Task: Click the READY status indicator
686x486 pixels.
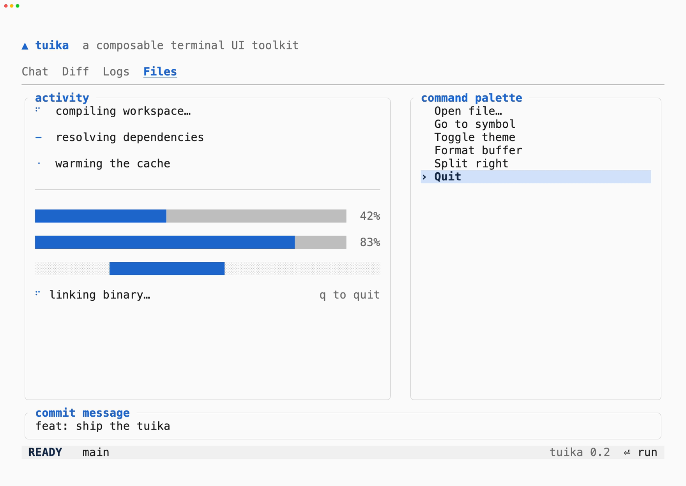Action: click(x=45, y=452)
